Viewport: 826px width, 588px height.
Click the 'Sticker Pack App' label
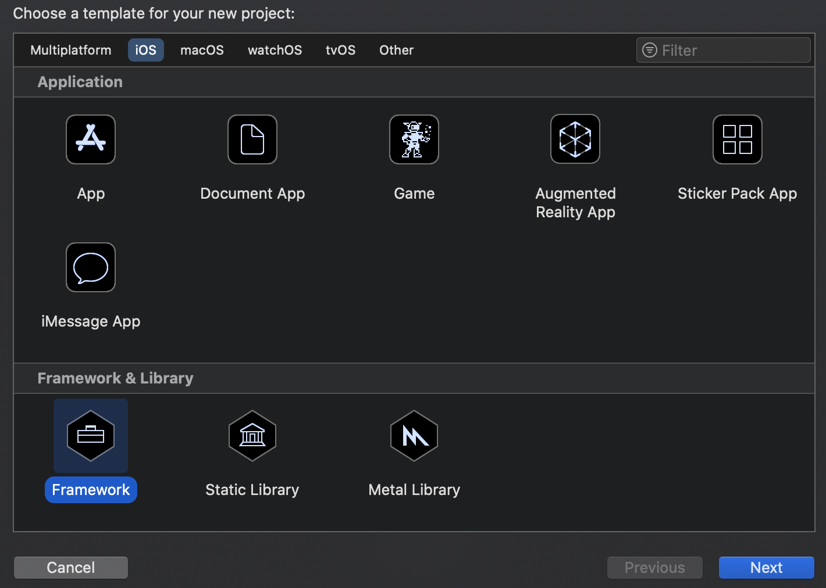click(x=738, y=193)
